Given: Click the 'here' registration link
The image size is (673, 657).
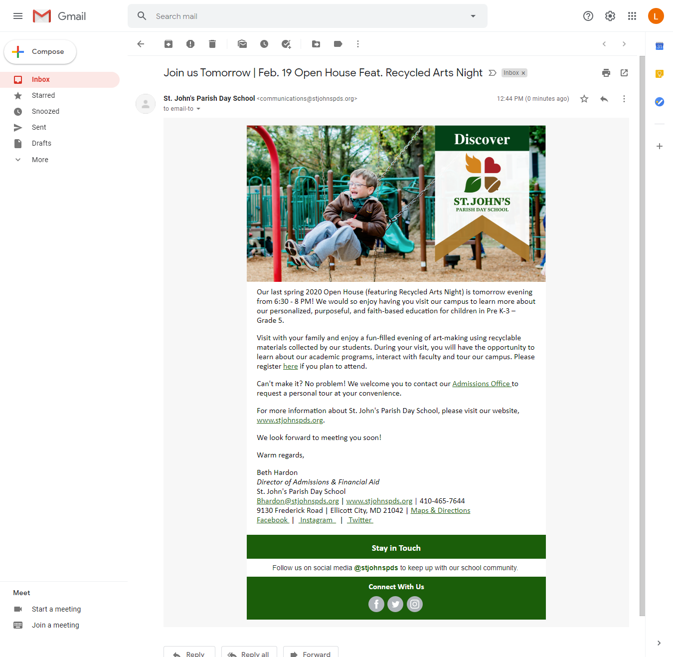Looking at the screenshot, I should (x=291, y=366).
